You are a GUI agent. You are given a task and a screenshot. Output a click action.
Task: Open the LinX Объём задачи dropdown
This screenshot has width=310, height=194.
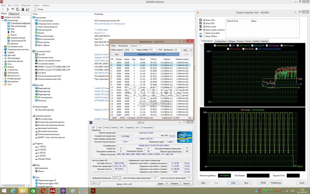[132, 50]
